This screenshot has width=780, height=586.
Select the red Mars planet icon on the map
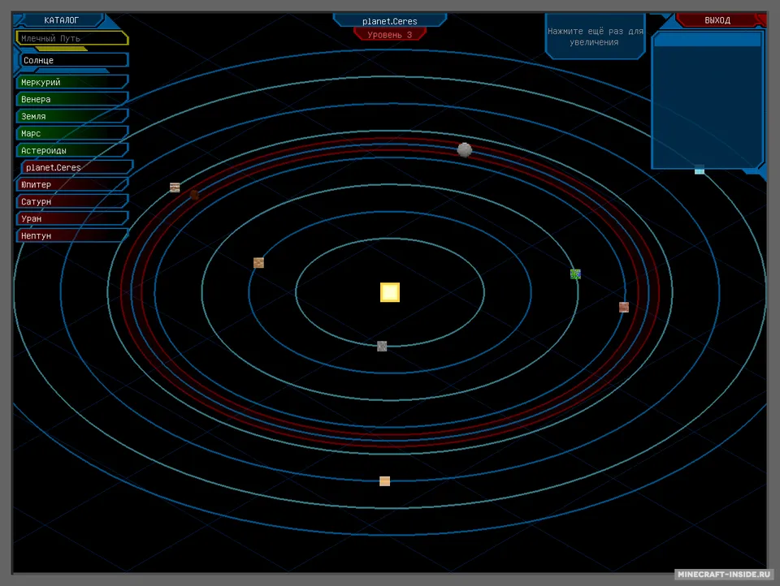[624, 307]
